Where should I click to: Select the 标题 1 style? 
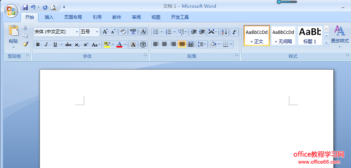310,36
